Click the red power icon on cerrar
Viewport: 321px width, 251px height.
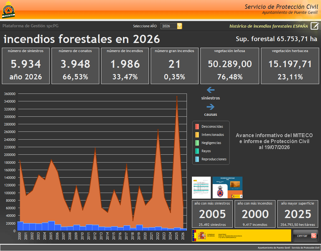pos(313,236)
